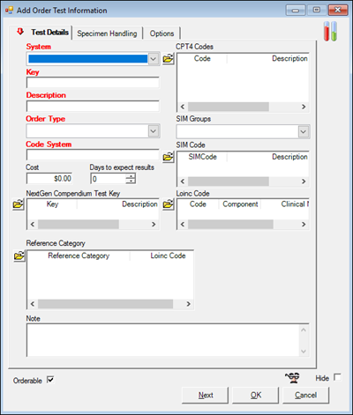Decrease Days to expect results with down arrow
Viewport: 353px width, 415px height.
[x=131, y=181]
